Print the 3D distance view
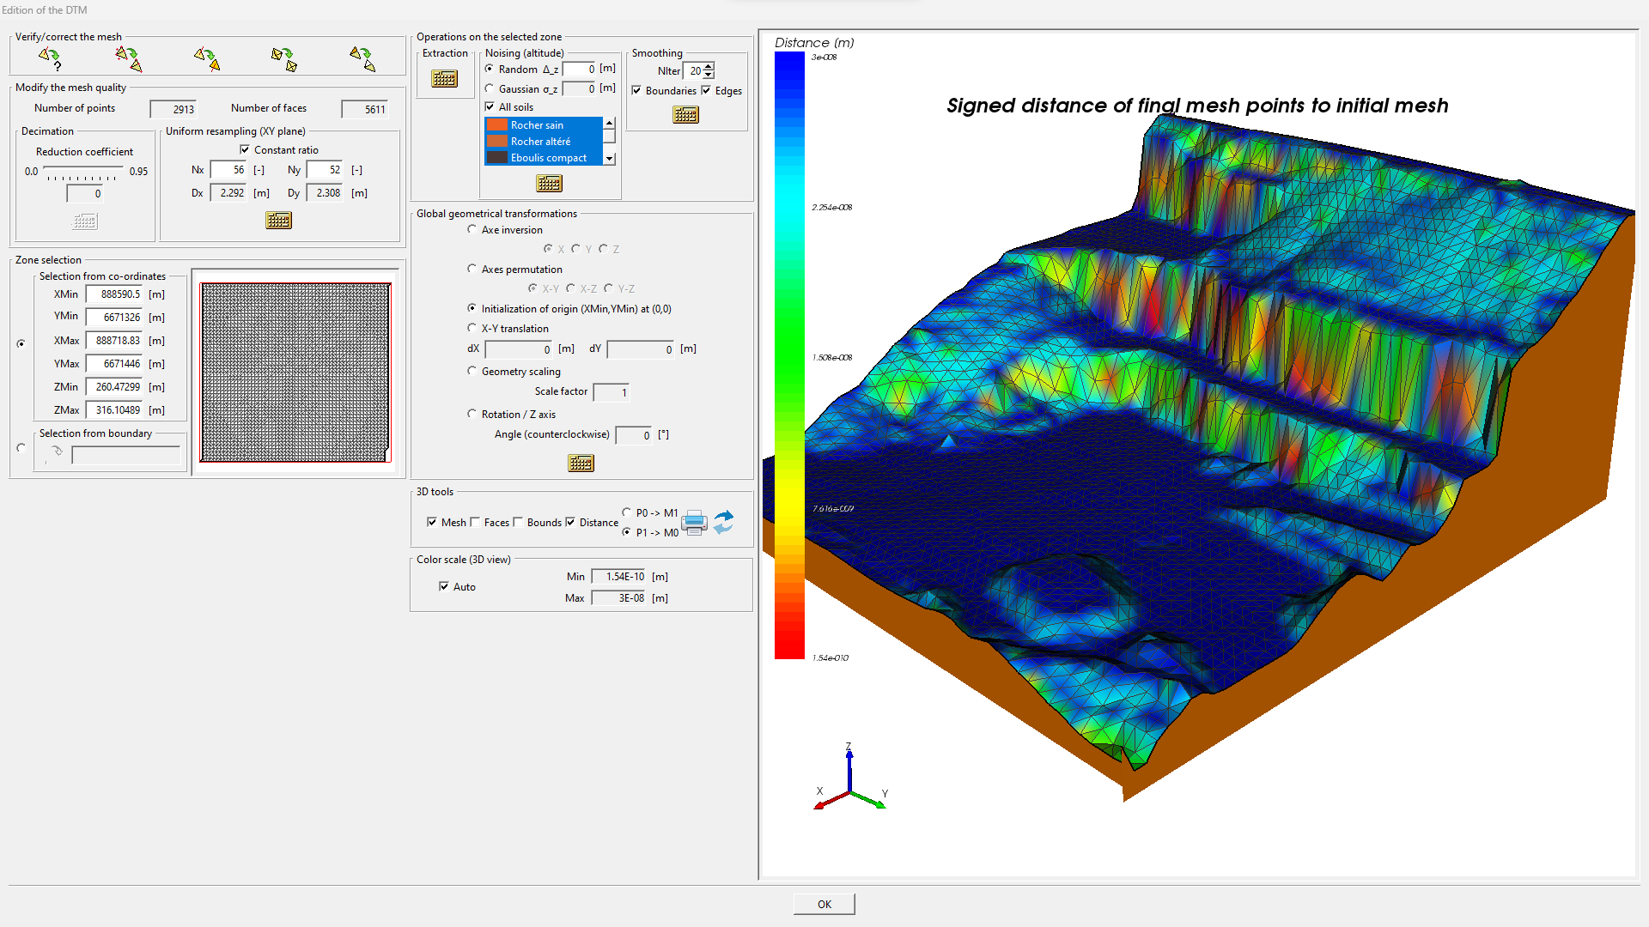The width and height of the screenshot is (1649, 927). 695,522
